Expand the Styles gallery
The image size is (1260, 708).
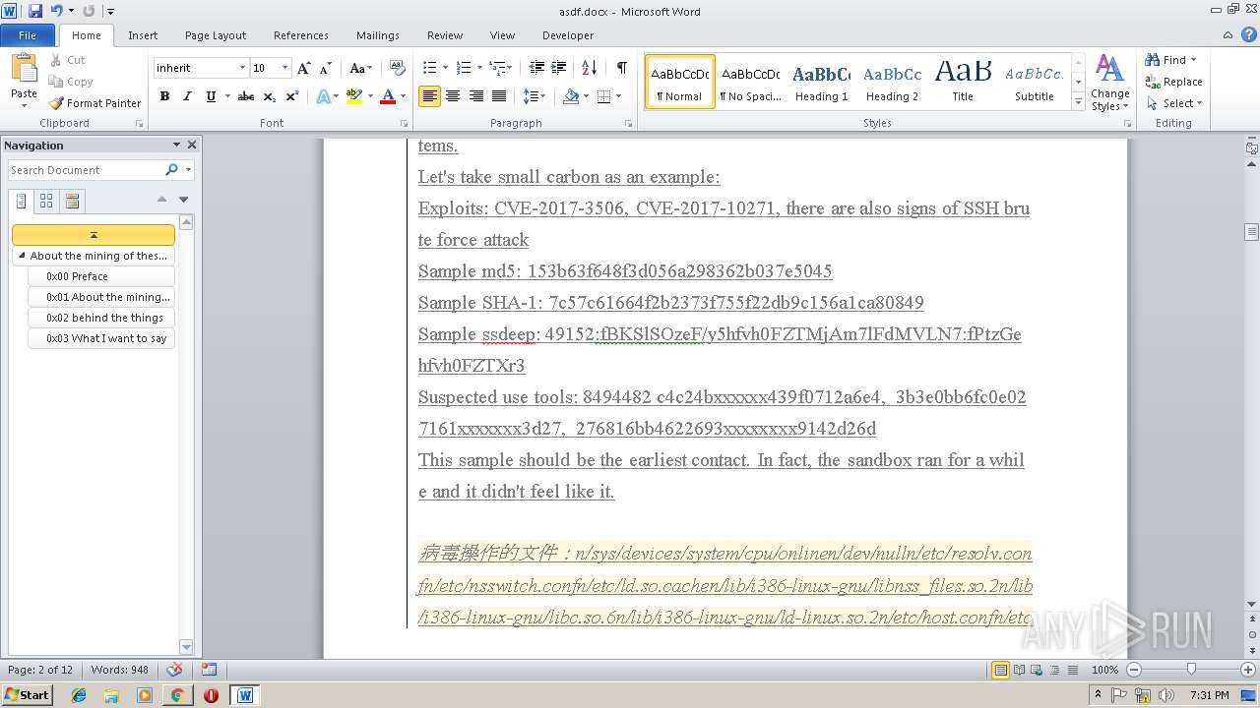coord(1079,101)
